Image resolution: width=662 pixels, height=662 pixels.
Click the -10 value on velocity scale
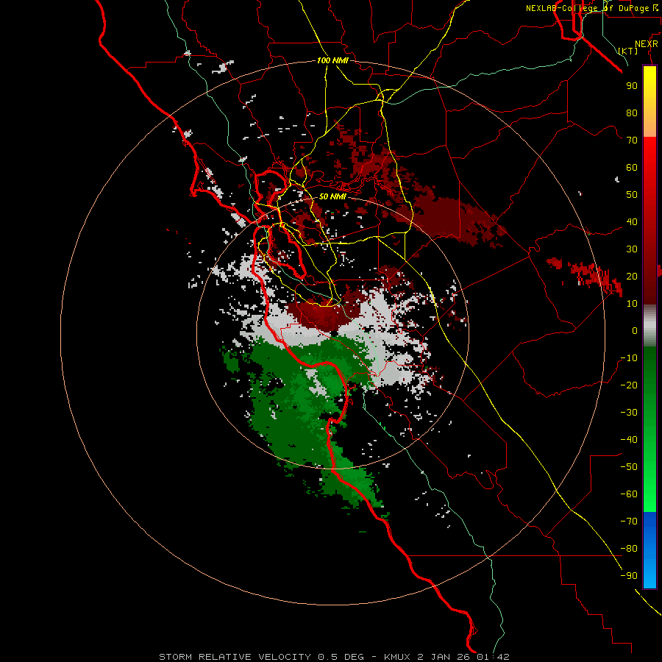(x=629, y=358)
